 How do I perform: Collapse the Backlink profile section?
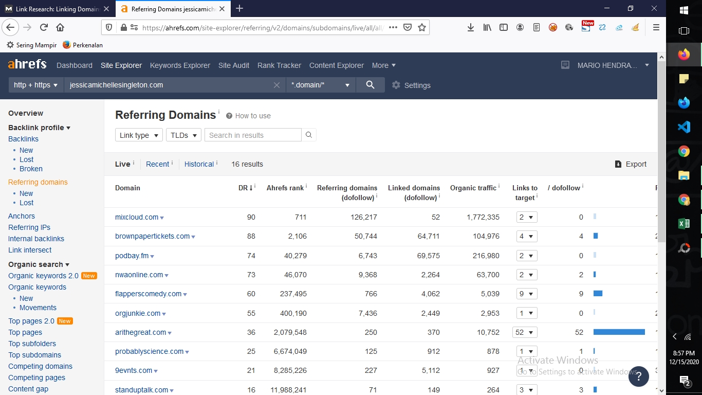[40, 128]
